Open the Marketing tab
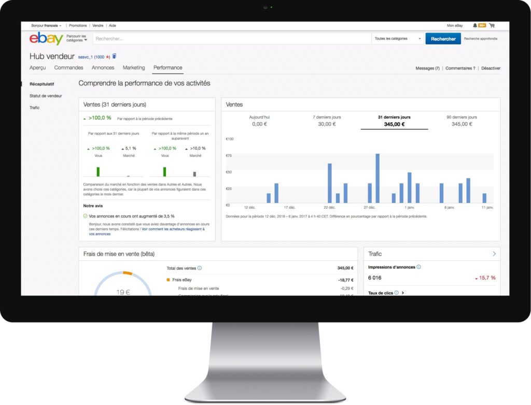Viewport: 531px width, 405px height. coord(134,68)
